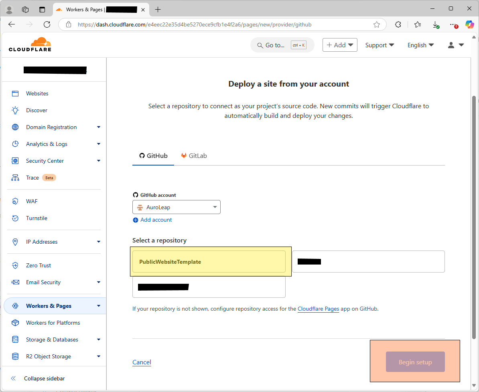
Task: Open the English language dropdown
Action: [x=420, y=45]
